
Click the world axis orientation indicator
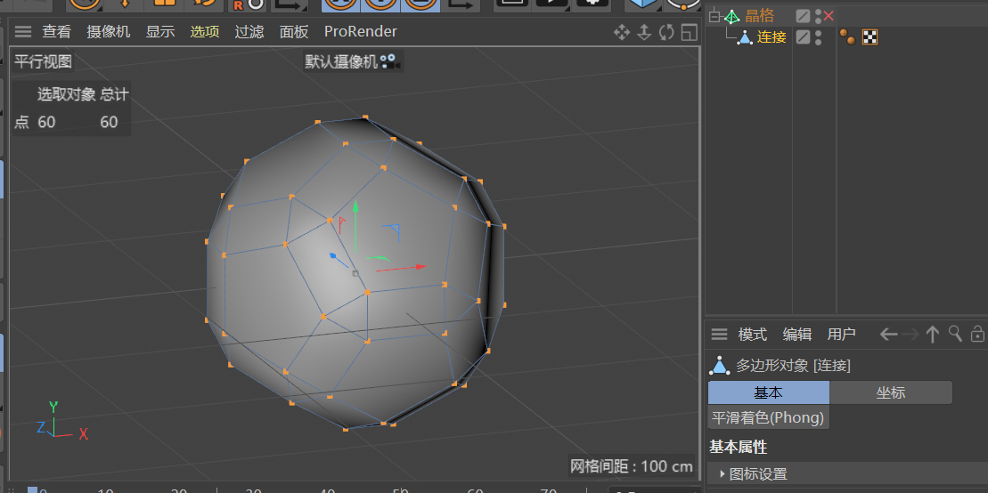tap(61, 421)
